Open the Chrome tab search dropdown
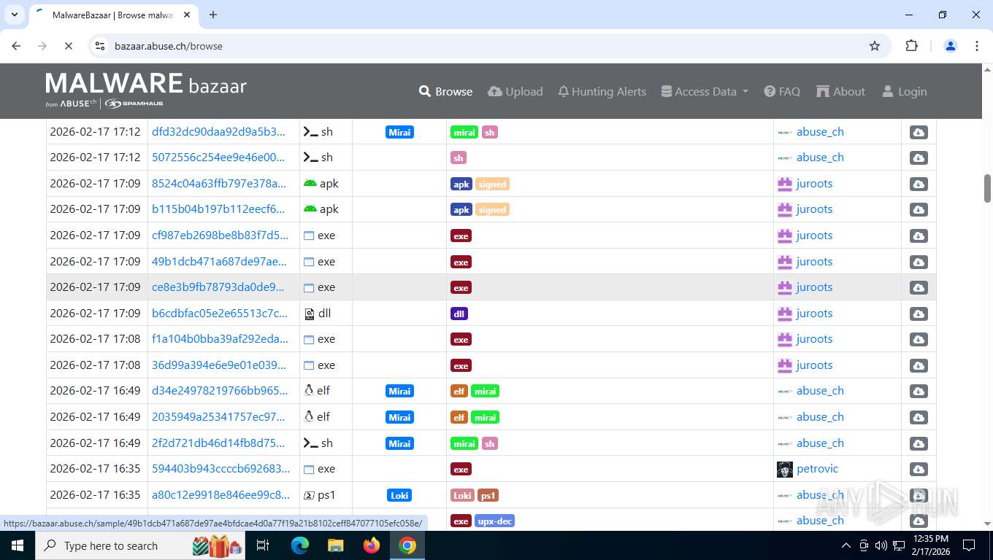The width and height of the screenshot is (993, 560). (x=14, y=15)
